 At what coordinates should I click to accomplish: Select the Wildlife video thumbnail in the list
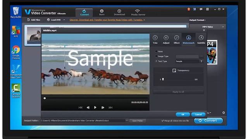pos(34,36)
